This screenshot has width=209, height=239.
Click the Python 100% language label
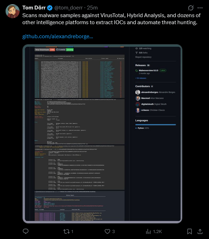[x=143, y=128]
